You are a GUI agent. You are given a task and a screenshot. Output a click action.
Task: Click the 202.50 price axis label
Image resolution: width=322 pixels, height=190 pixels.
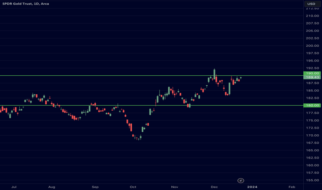[x=312, y=38]
